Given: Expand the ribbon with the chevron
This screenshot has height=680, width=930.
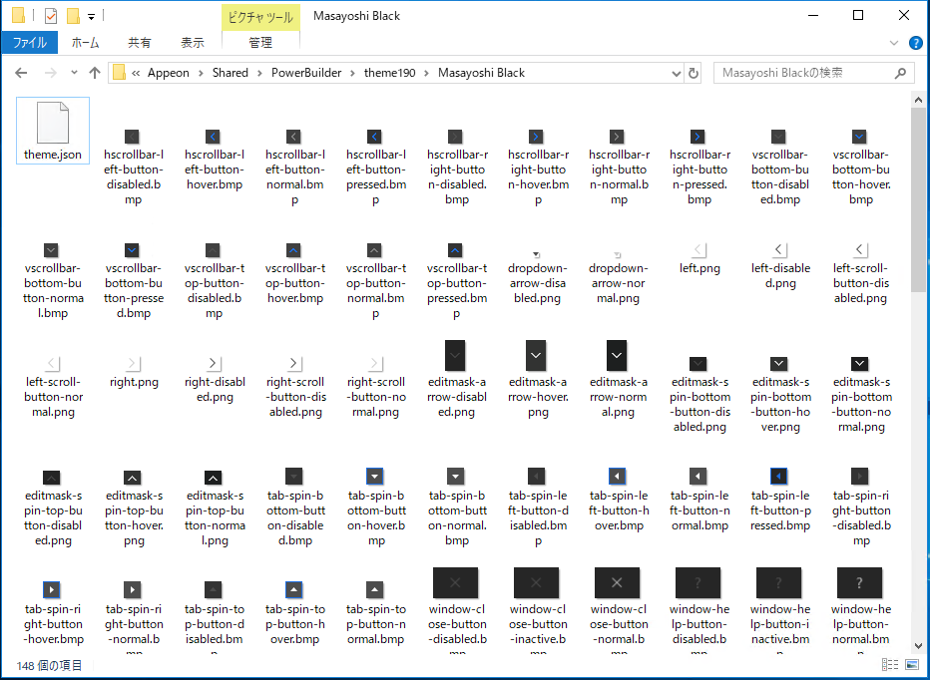Looking at the screenshot, I should 893,43.
